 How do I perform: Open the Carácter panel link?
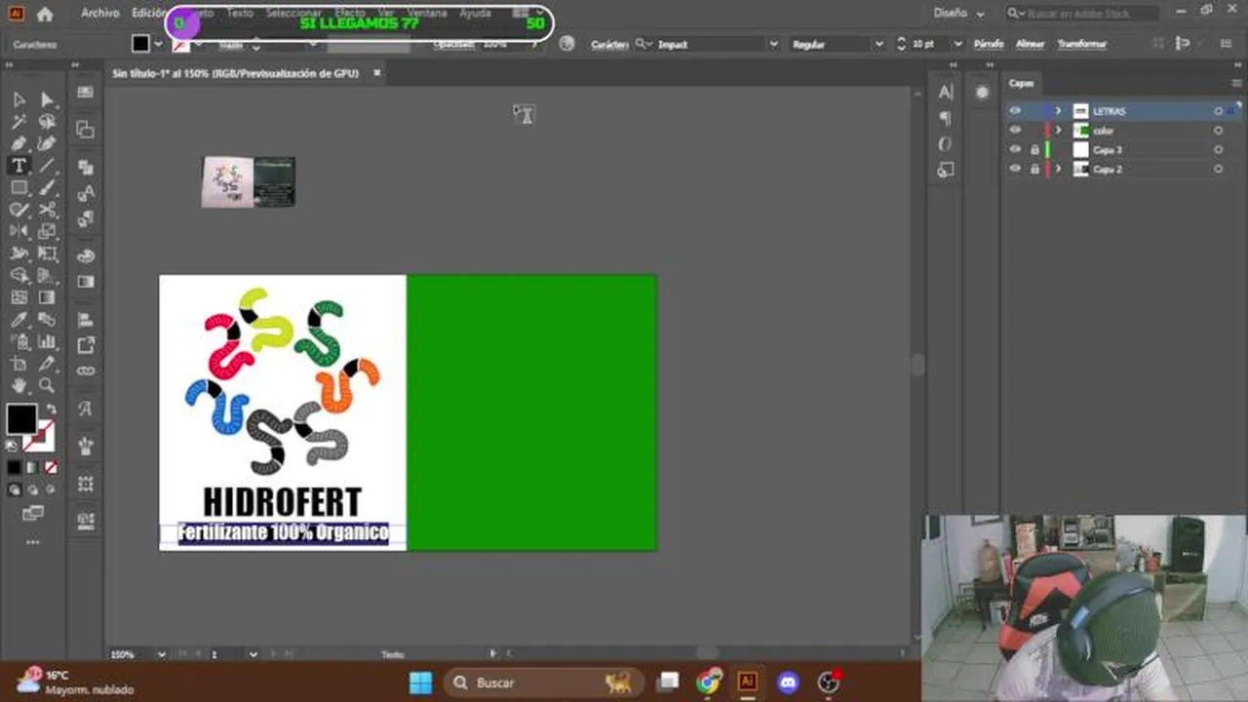click(611, 44)
